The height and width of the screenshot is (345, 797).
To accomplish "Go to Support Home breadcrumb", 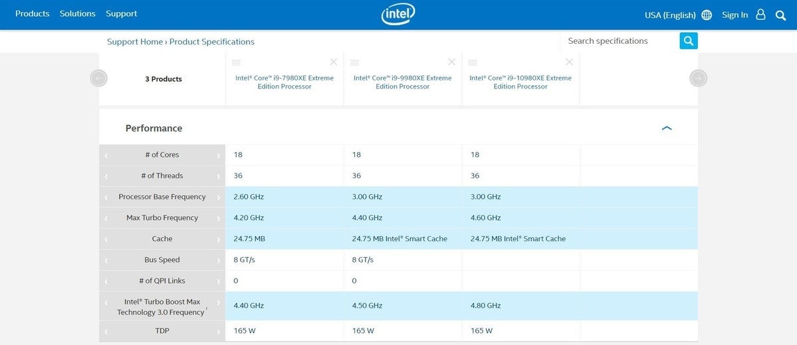I will 135,42.
